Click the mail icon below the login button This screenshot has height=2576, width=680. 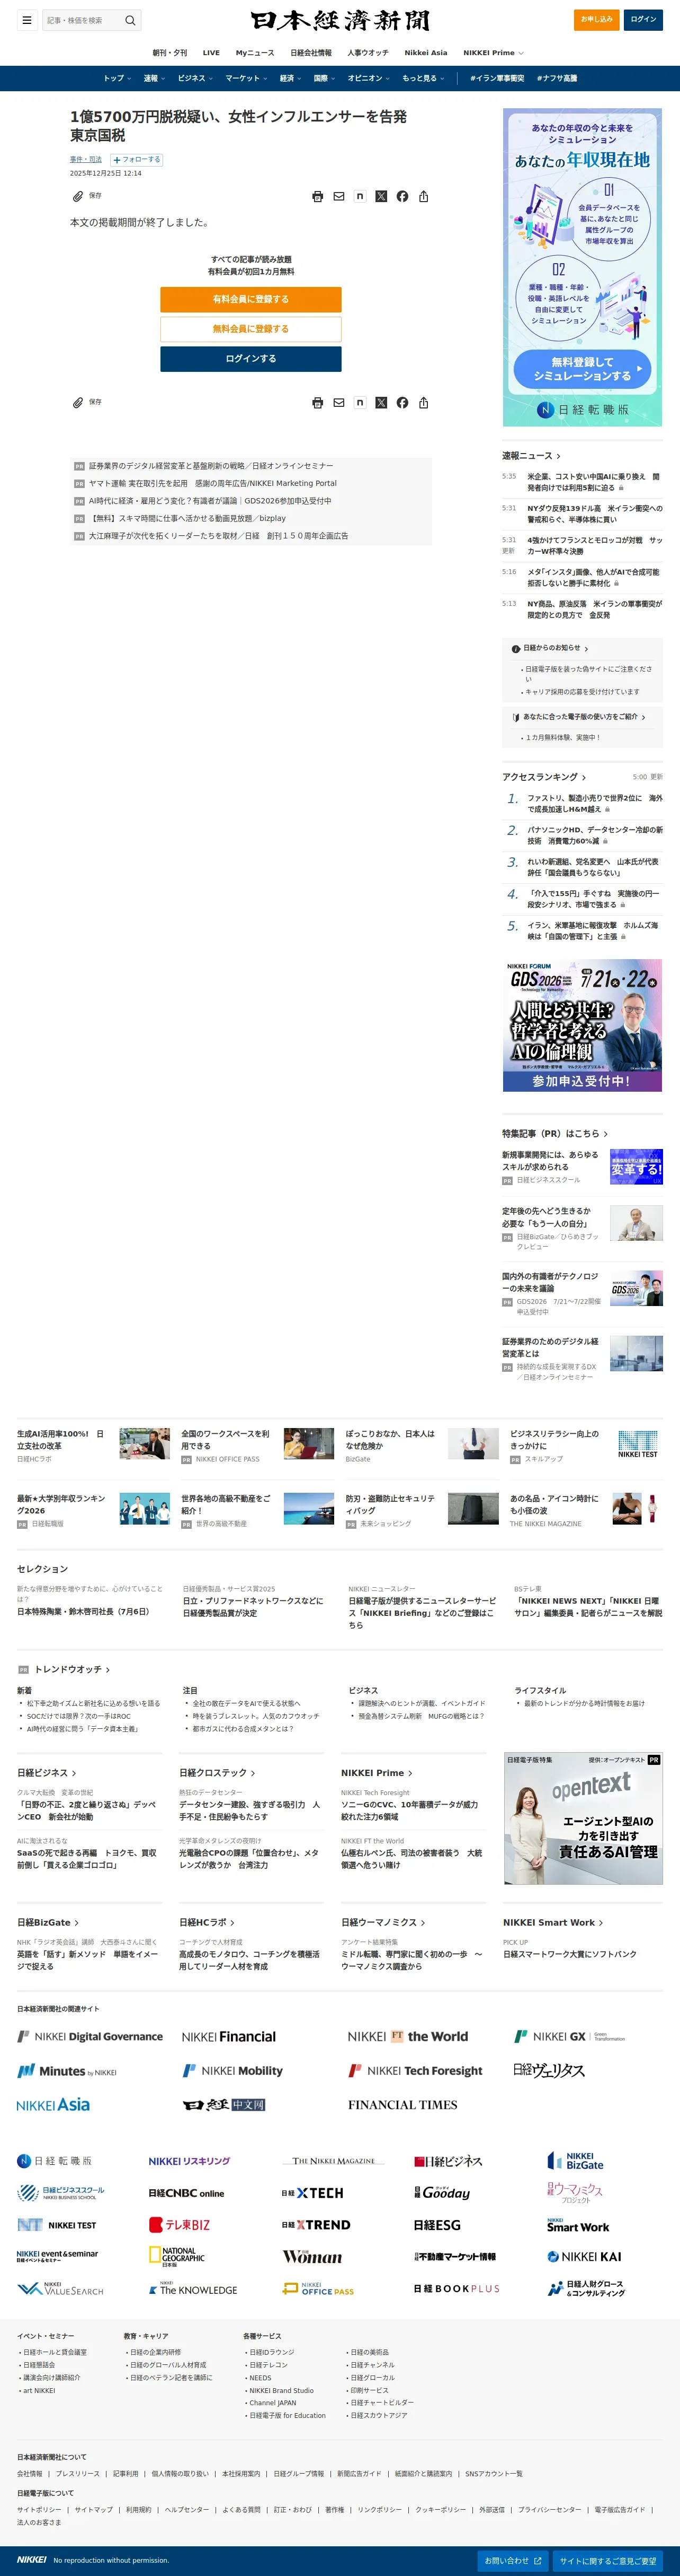[338, 403]
